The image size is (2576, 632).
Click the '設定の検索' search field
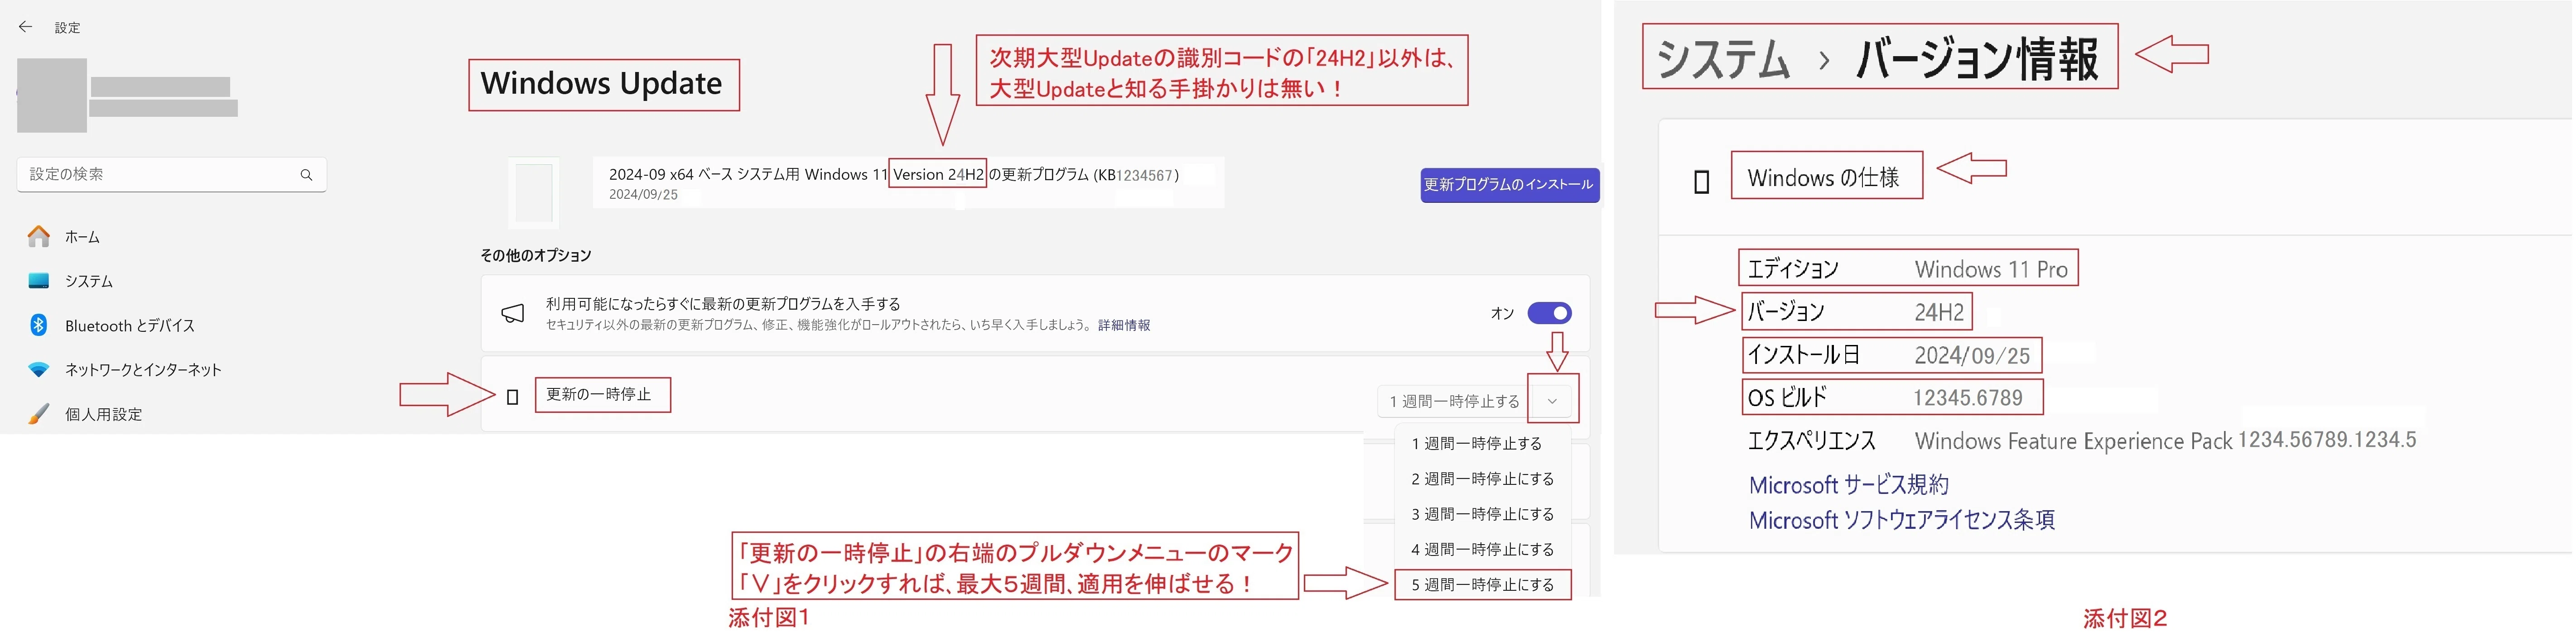pos(172,175)
